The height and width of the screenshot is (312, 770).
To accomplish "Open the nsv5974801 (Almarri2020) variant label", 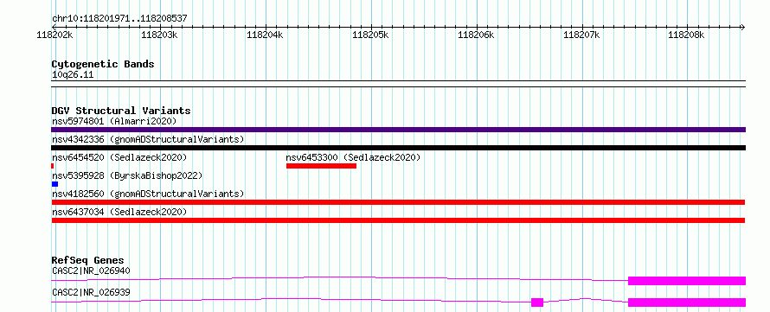I will [114, 121].
